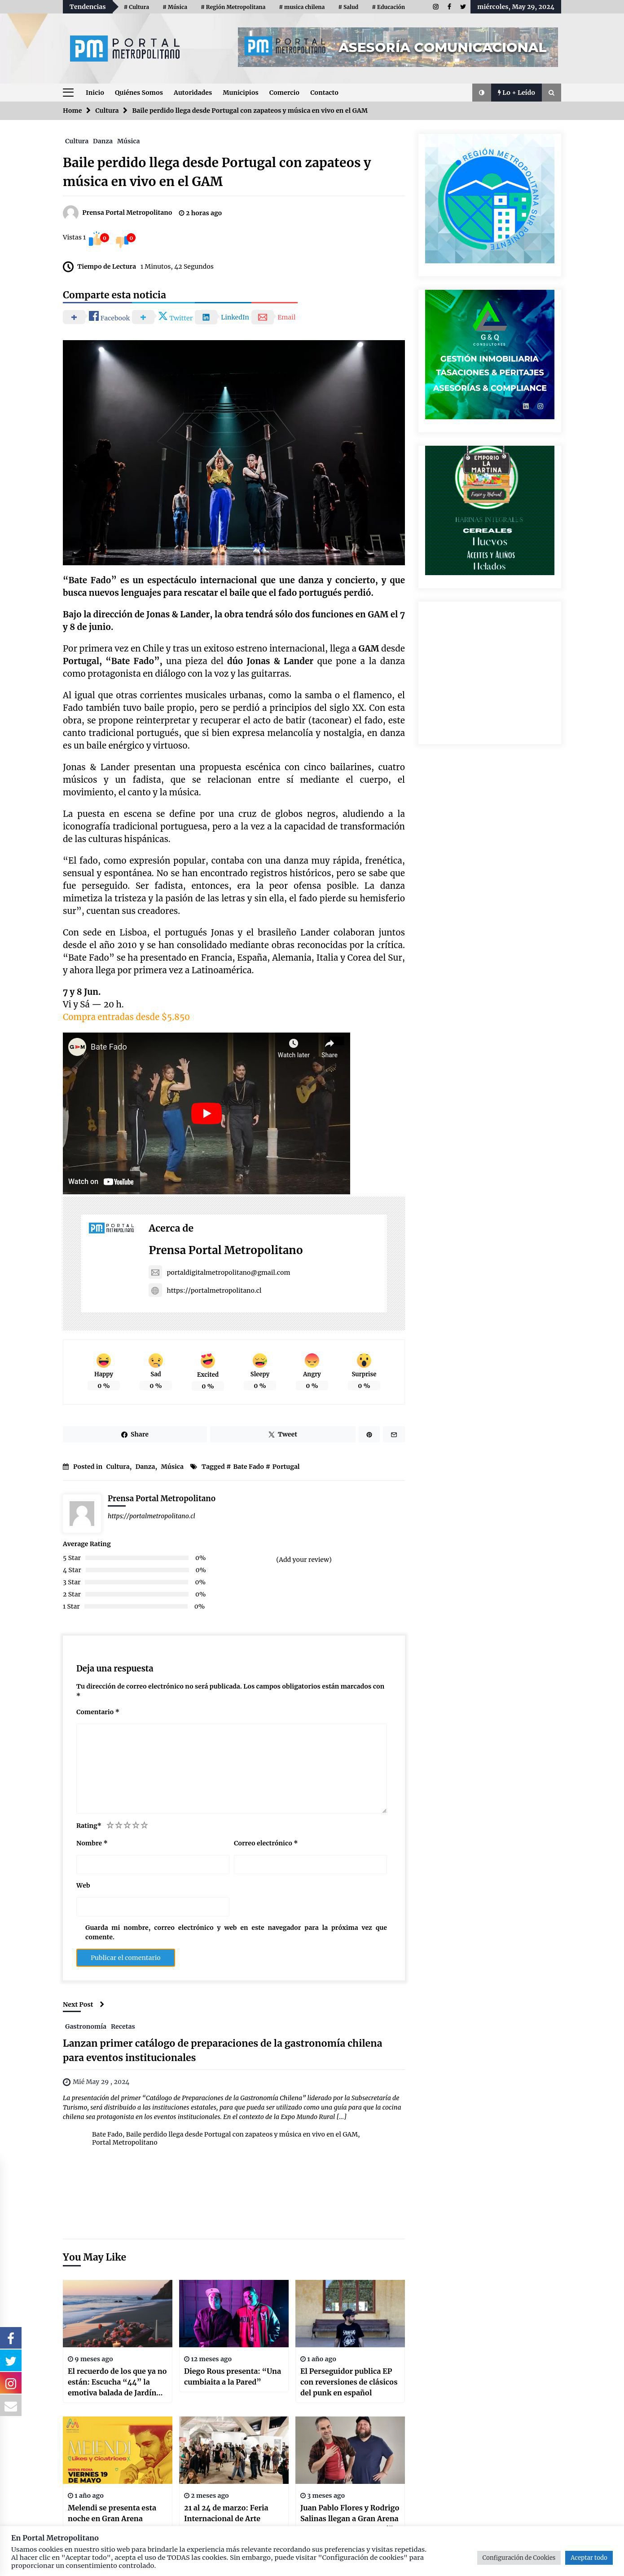This screenshot has width=624, height=2576.
Task: Open Instagram icon in top bar
Action: pyautogui.click(x=435, y=7)
